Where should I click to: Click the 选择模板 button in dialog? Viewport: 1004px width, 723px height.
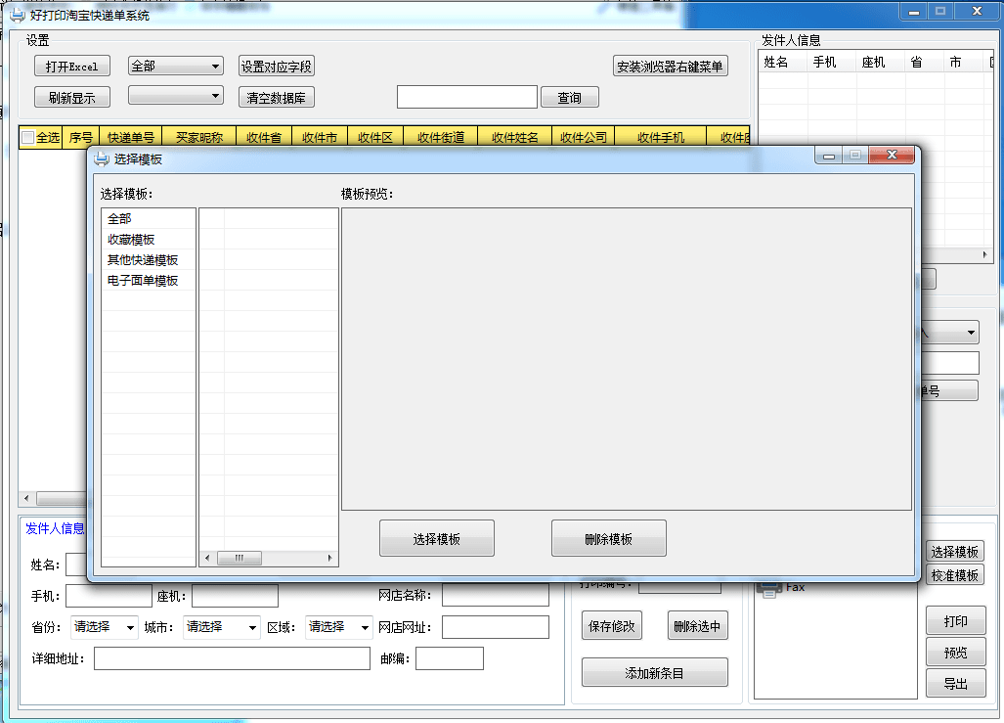tap(436, 539)
